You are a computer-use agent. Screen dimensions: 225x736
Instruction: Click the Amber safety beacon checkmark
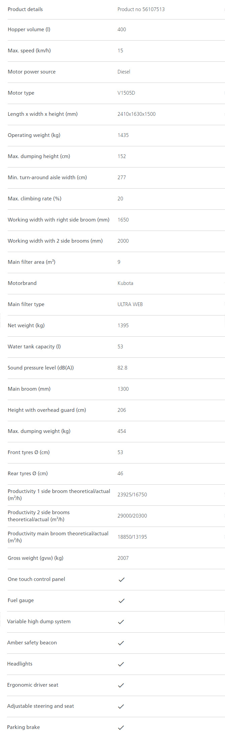121,643
